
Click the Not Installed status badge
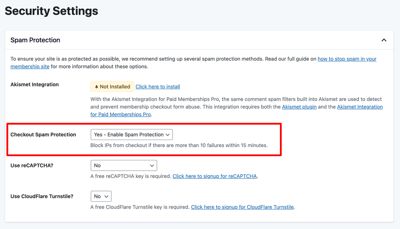point(112,87)
